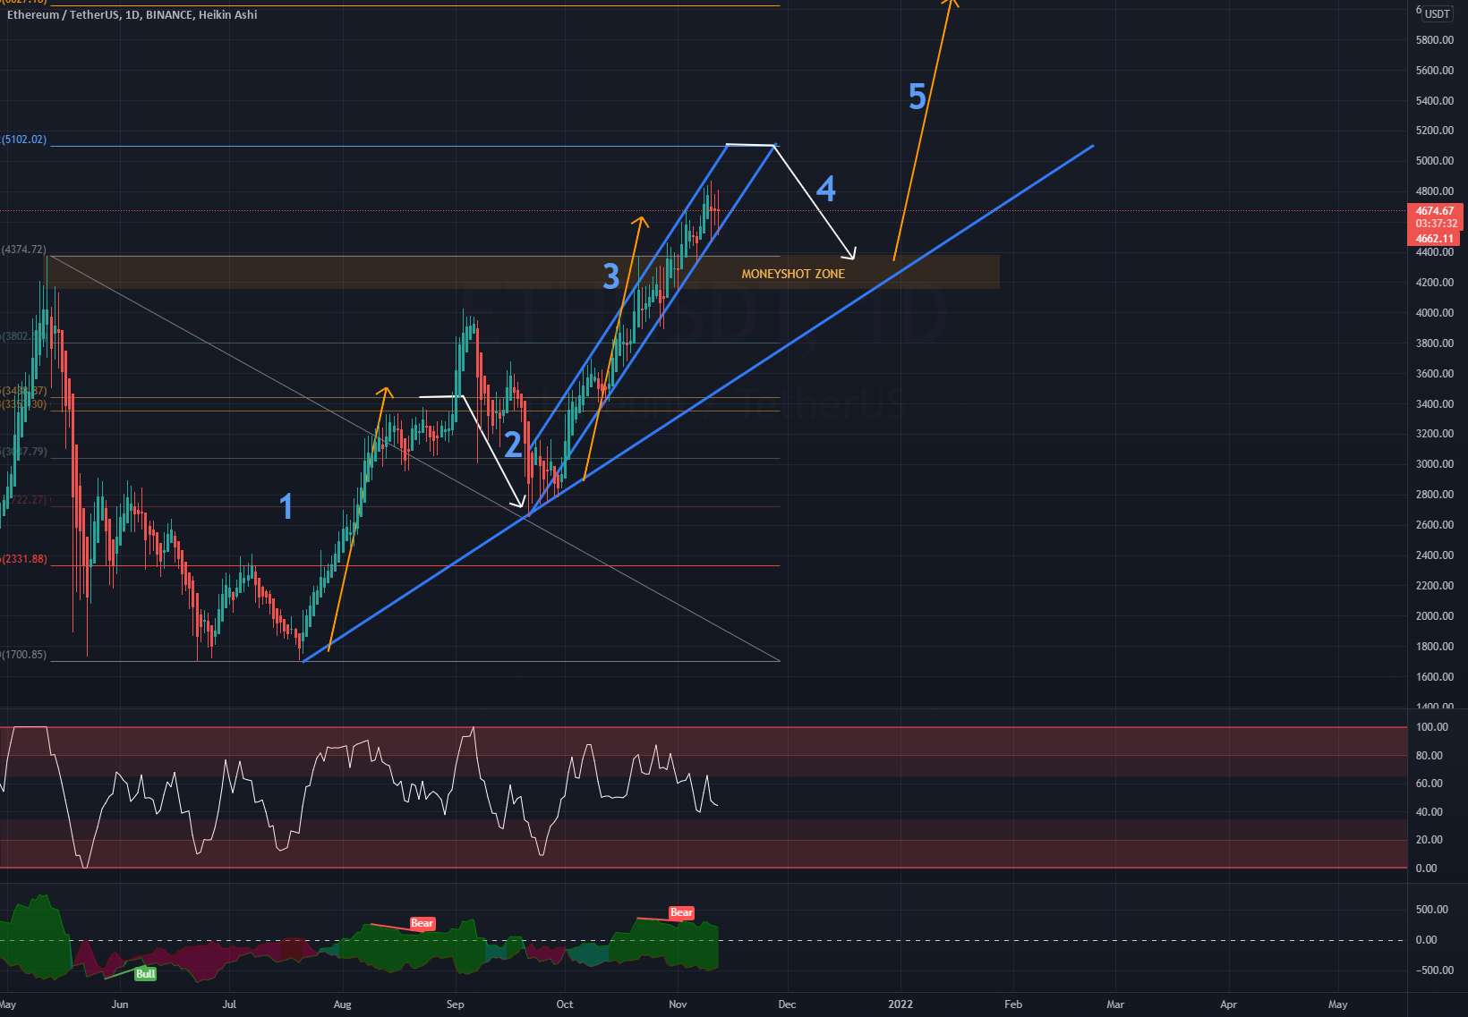Click 3200.00 on the price scale

click(x=1434, y=434)
